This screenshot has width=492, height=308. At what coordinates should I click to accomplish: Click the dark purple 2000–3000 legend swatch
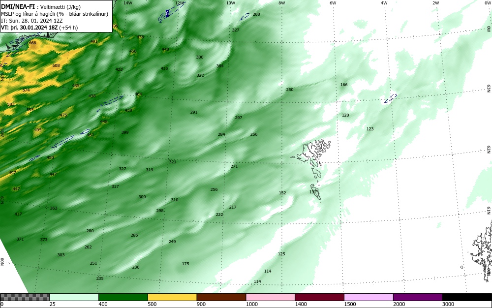point(418,297)
